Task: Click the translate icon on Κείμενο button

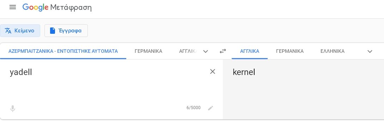Action: click(x=8, y=31)
